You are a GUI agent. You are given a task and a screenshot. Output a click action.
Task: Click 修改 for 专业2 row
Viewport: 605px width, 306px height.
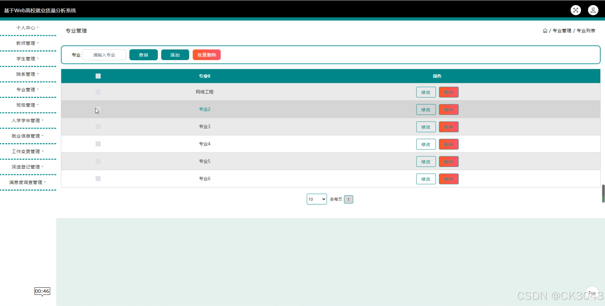click(426, 110)
